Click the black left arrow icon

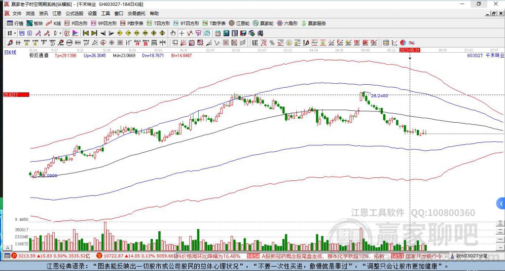pos(103,33)
